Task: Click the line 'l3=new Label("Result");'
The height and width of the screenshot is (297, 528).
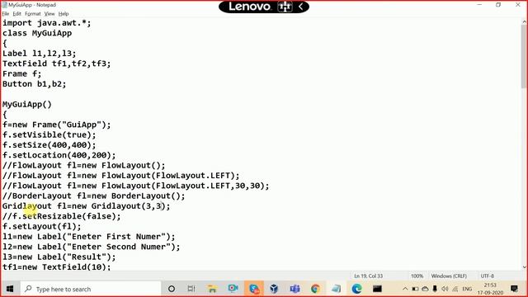Action: 59,257
